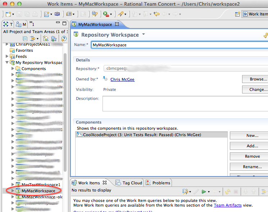The image size is (268, 212).
Task: Click the Rename... component button
Action: pos(249,167)
